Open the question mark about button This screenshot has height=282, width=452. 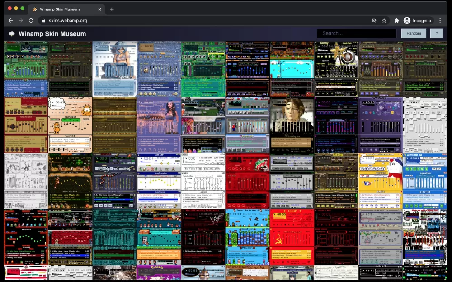pyautogui.click(x=437, y=33)
